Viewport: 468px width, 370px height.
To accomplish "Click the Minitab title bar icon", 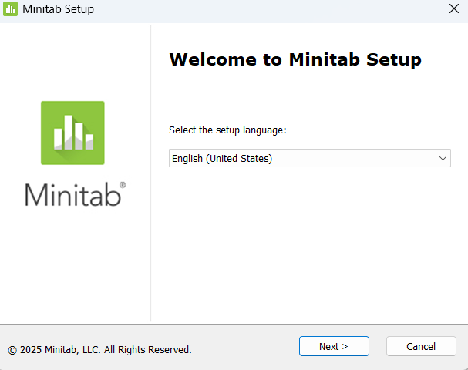I will pyautogui.click(x=11, y=9).
